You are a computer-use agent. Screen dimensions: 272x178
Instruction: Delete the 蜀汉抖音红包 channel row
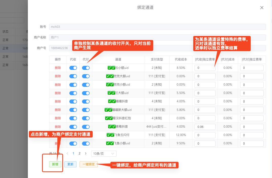[58, 118]
